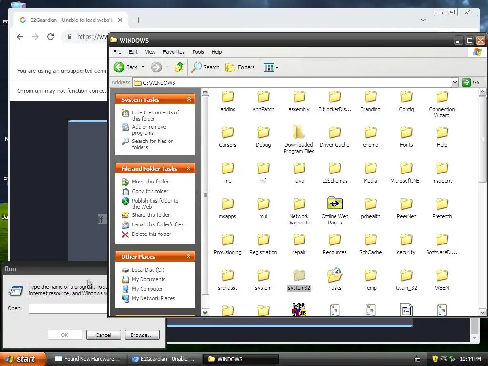
Task: Click Add or remove programs link
Action: [x=149, y=130]
